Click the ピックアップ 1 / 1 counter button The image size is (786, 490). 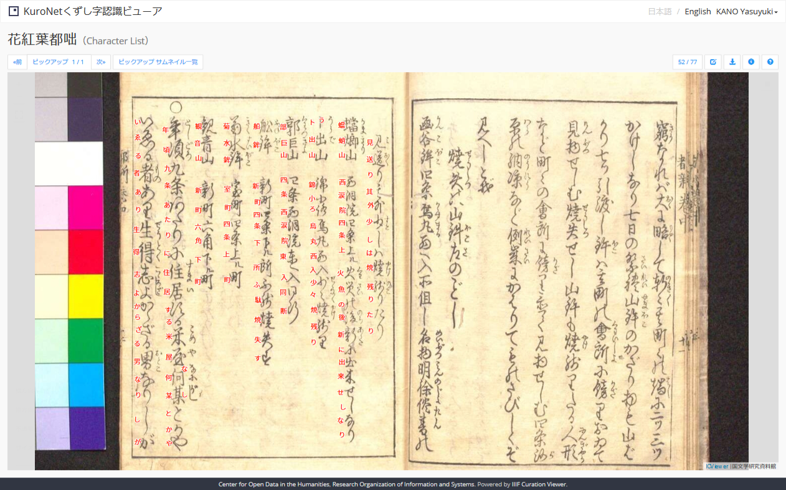59,62
